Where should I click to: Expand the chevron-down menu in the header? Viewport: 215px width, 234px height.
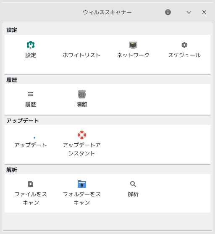pyautogui.click(x=189, y=12)
